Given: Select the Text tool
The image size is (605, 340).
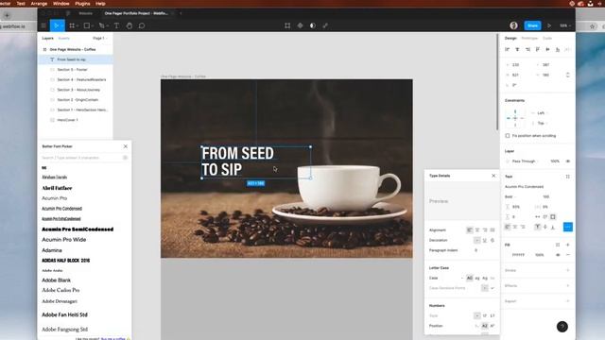Looking at the screenshot, I should pyautogui.click(x=116, y=25).
